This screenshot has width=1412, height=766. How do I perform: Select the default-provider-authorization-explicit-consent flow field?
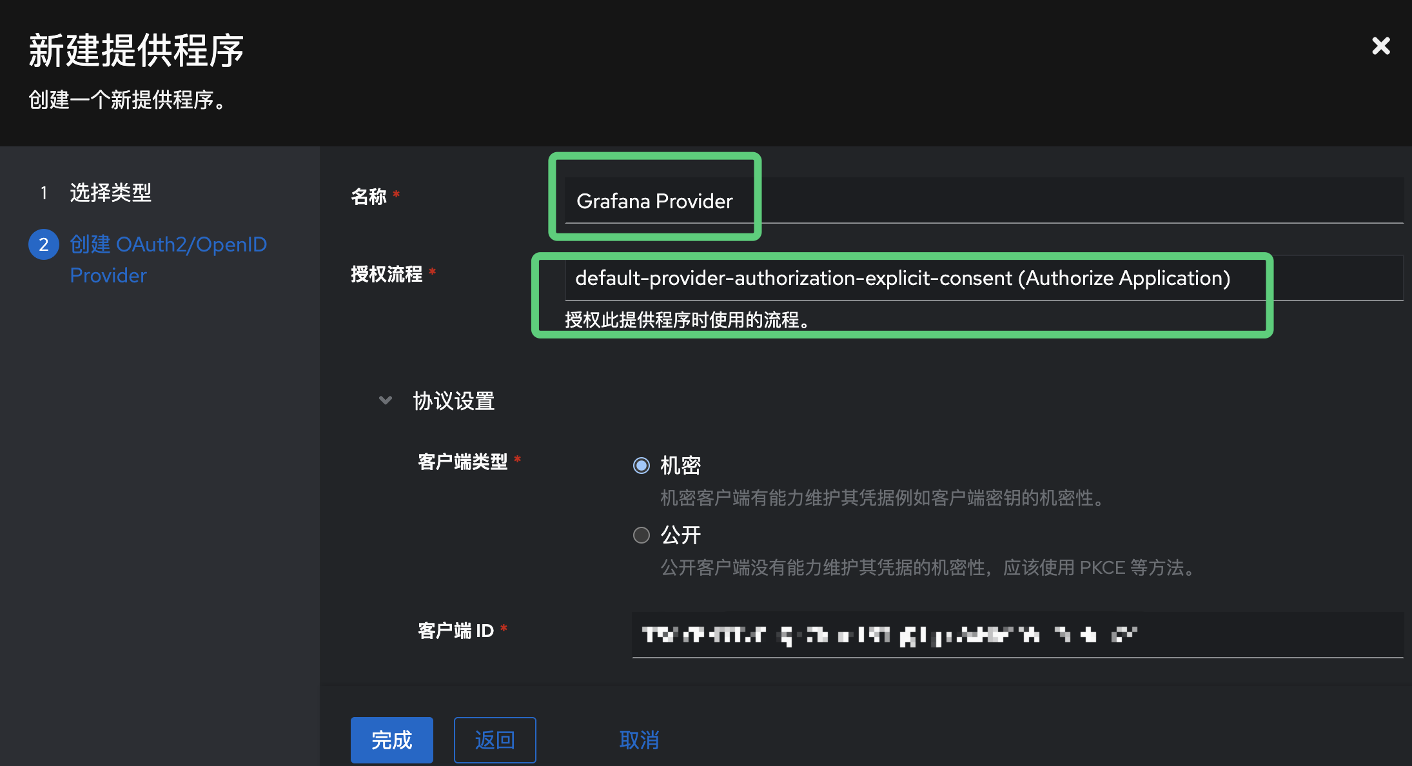tap(903, 278)
